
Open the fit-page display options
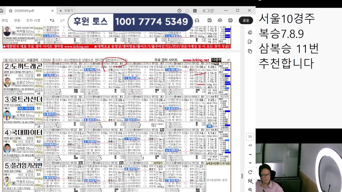pyautogui.click(x=250, y=181)
